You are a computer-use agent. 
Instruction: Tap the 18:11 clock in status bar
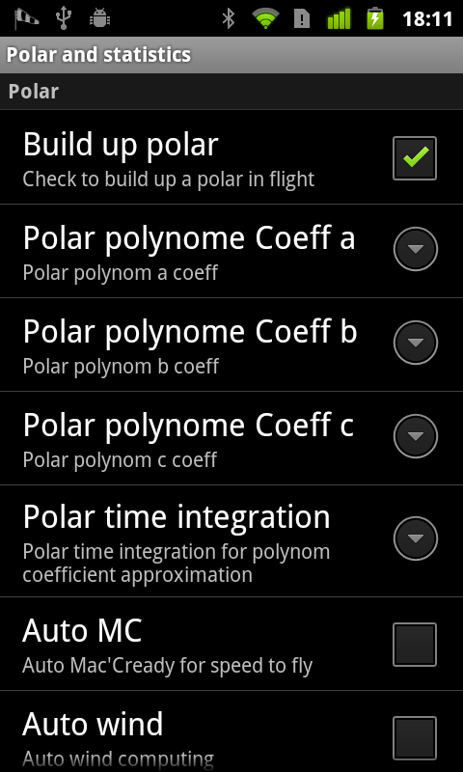click(x=427, y=19)
